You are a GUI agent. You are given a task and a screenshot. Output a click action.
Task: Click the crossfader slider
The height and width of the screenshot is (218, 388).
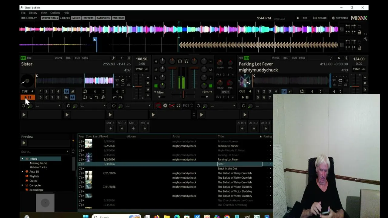[183, 94]
